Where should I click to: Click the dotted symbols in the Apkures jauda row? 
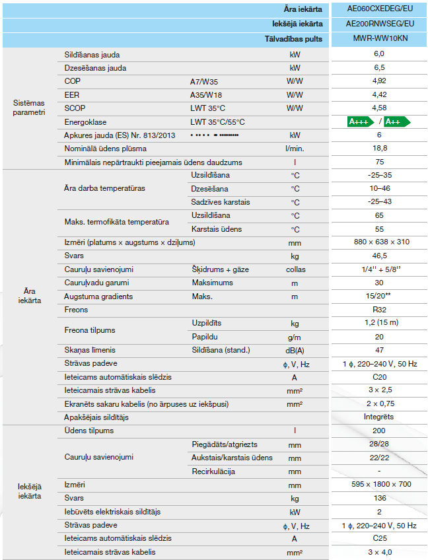(214, 135)
